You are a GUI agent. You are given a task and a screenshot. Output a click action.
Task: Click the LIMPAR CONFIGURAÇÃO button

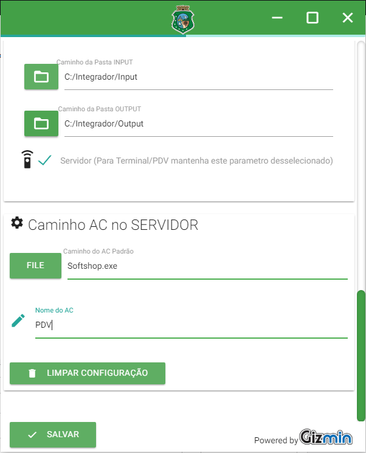click(x=88, y=373)
